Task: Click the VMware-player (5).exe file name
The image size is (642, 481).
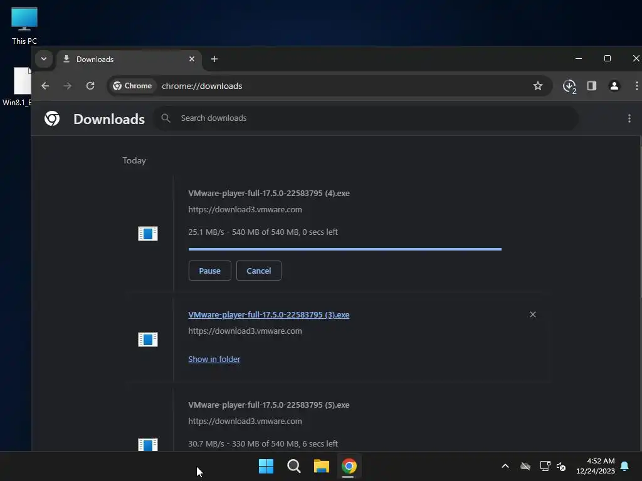Action: 268,405
